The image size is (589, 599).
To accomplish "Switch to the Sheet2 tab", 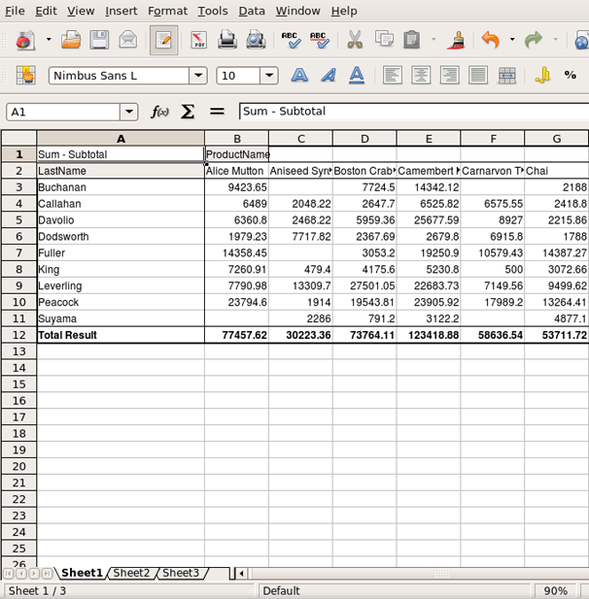I will pyautogui.click(x=131, y=573).
